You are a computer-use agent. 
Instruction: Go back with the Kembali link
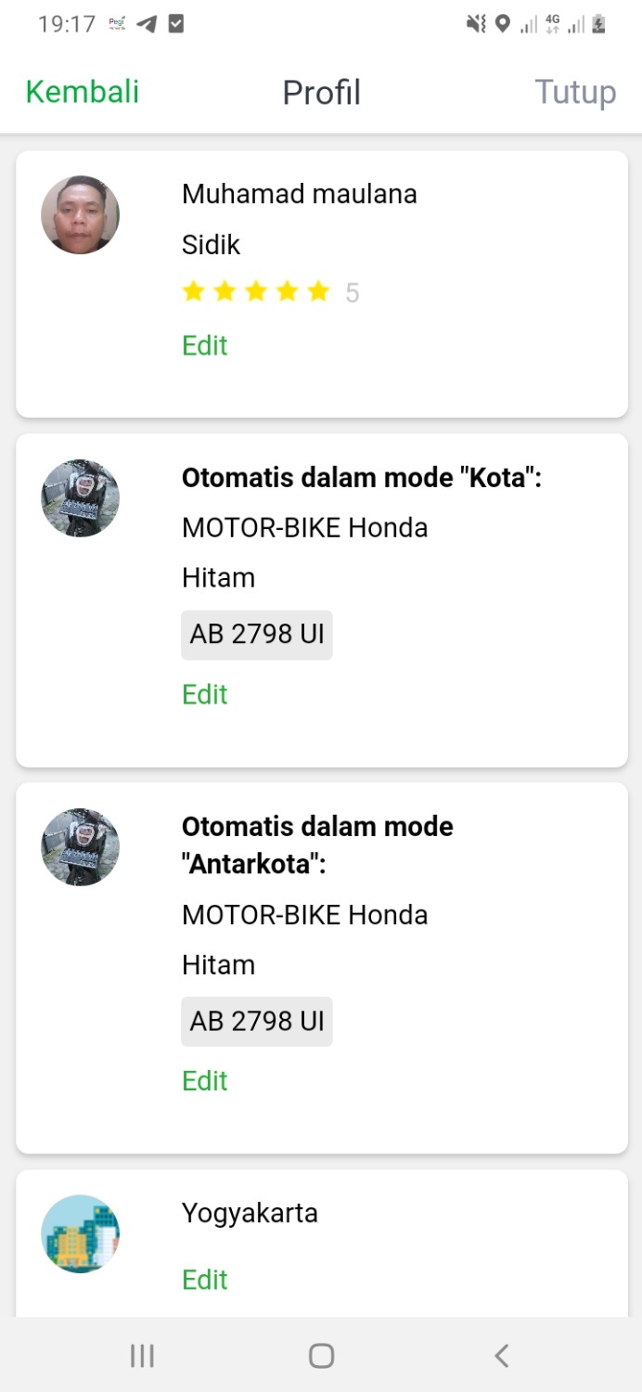tap(83, 92)
